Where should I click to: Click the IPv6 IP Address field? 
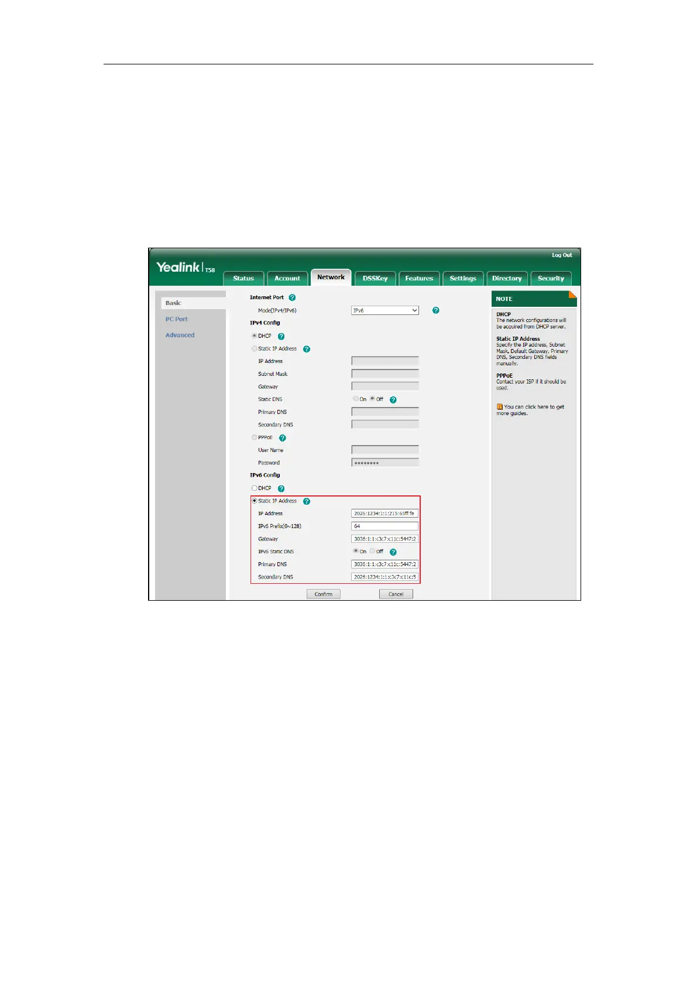coord(385,513)
